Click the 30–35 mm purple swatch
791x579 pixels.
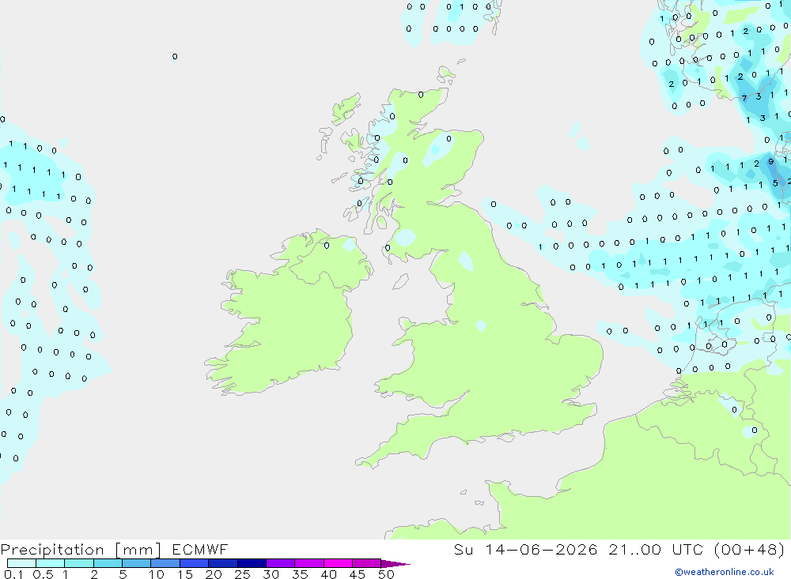pyautogui.click(x=281, y=563)
